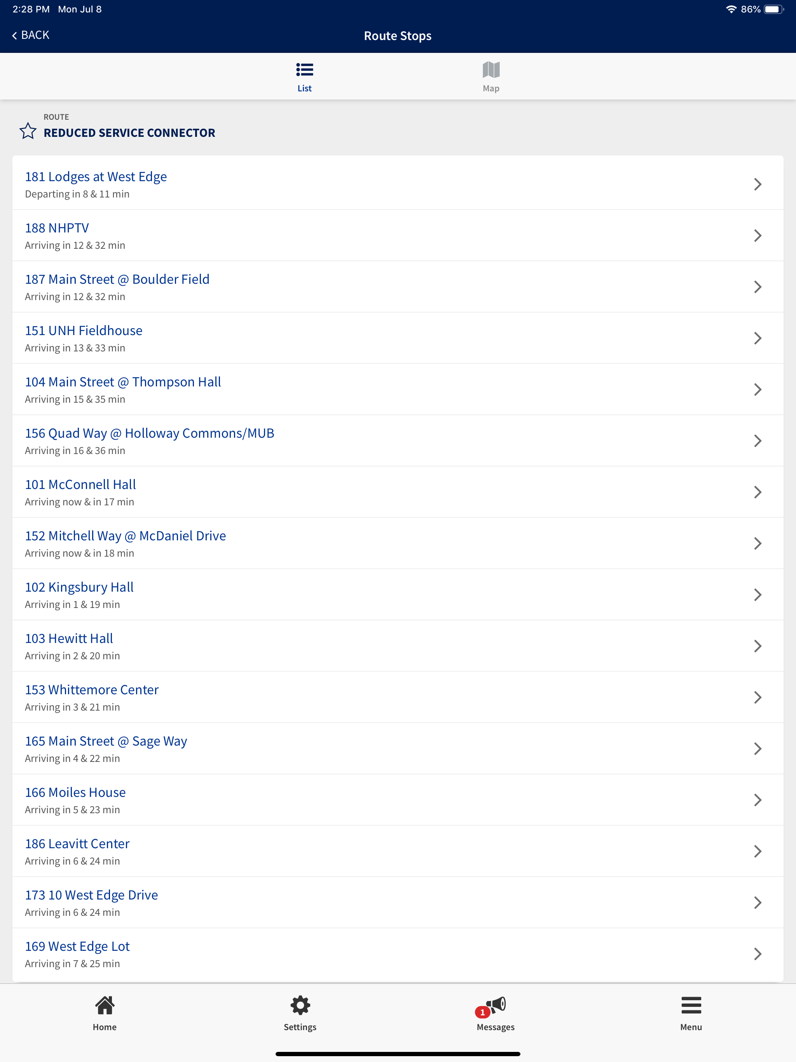This screenshot has height=1062, width=796.
Task: Tap the Route Stops header title
Action: 398,36
